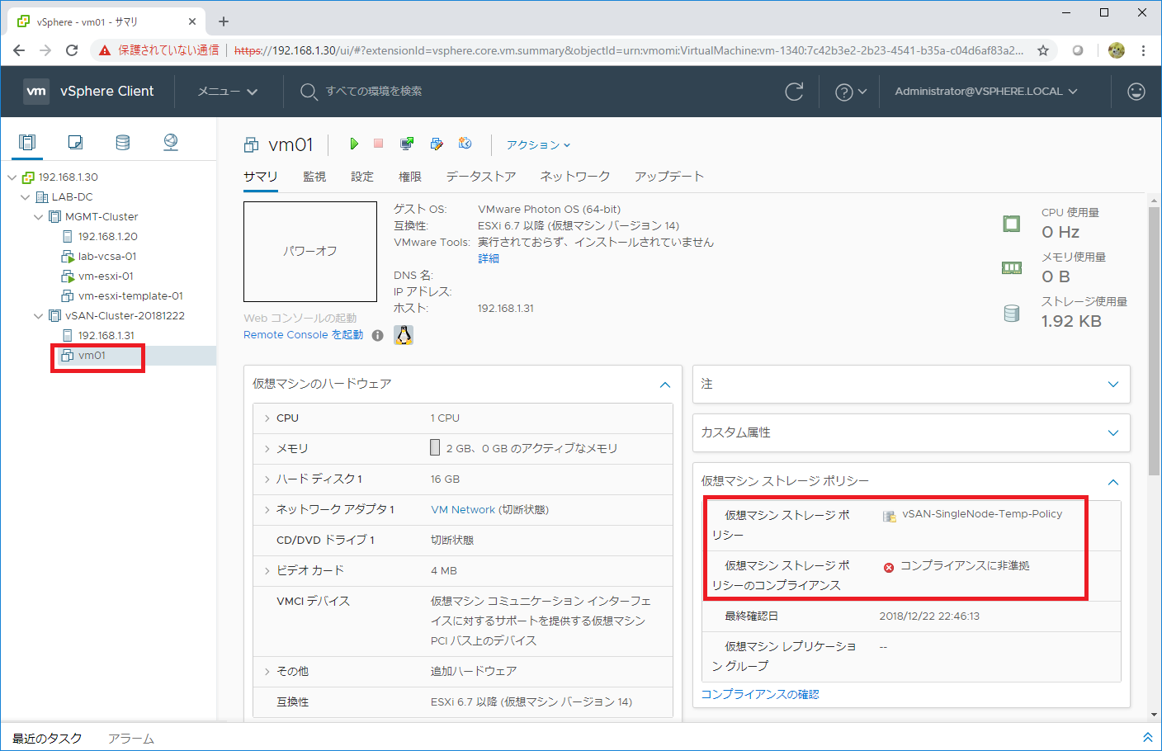Image resolution: width=1162 pixels, height=751 pixels.
Task: Open the 権限 tab
Action: pos(410,177)
